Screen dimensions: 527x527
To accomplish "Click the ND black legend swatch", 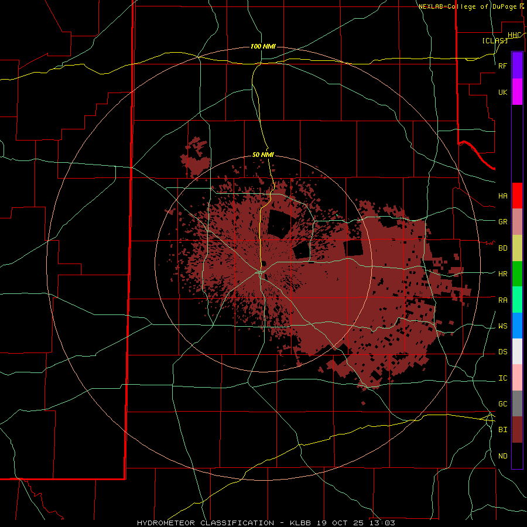I will [517, 456].
